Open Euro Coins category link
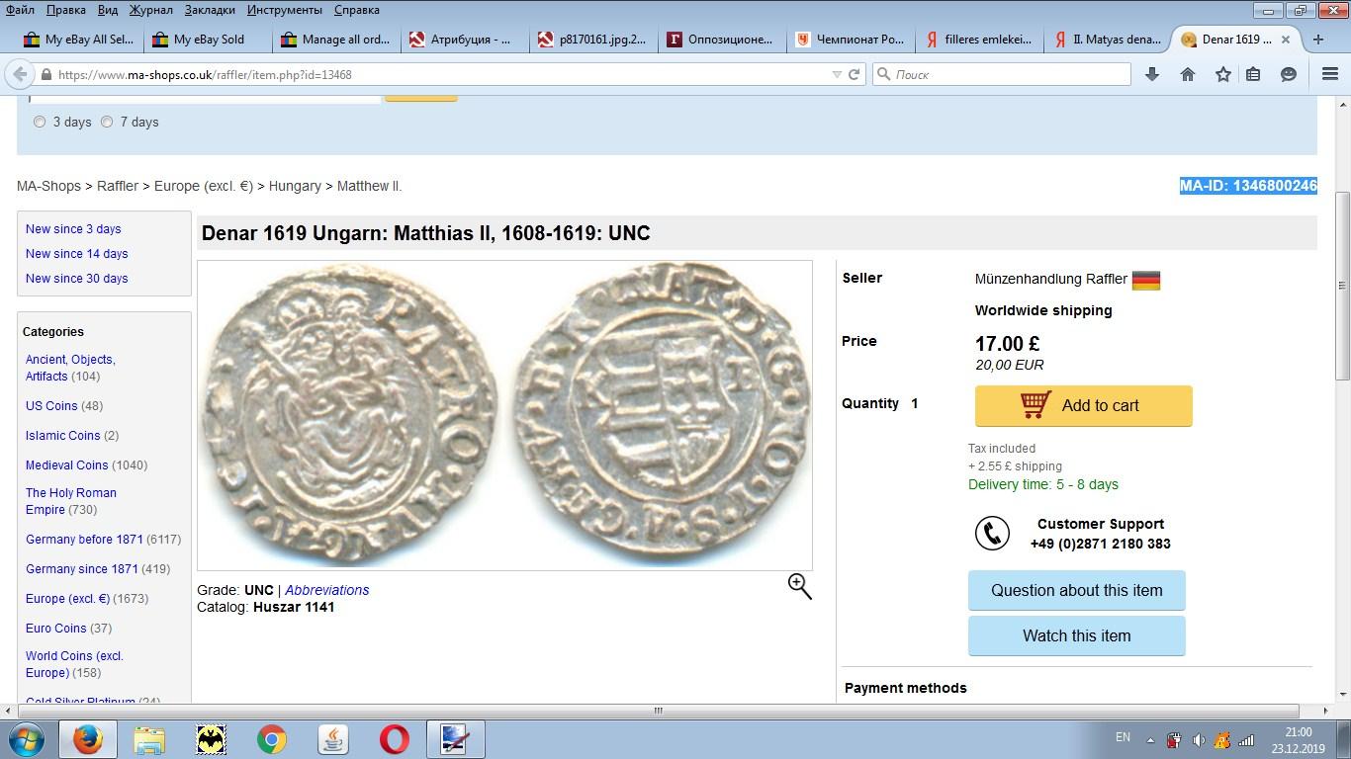This screenshot has height=759, width=1351. 55,629
